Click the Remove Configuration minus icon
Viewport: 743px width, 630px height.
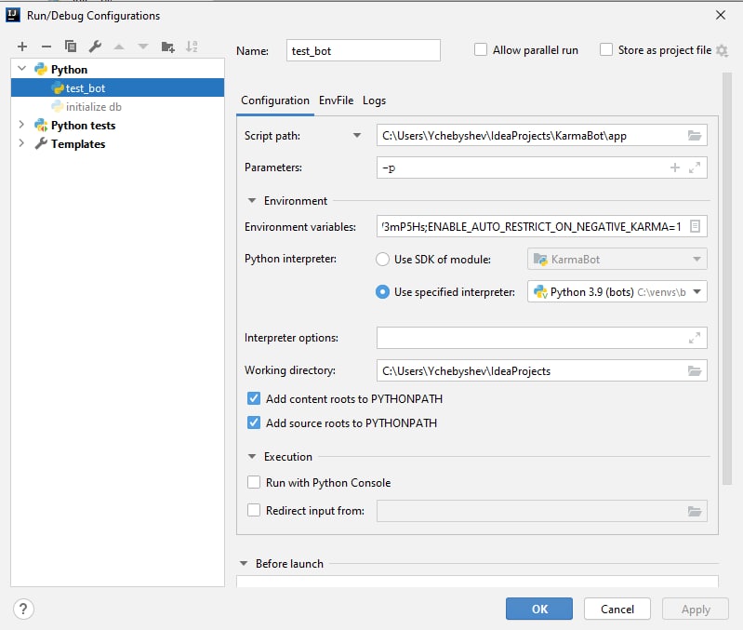46,47
